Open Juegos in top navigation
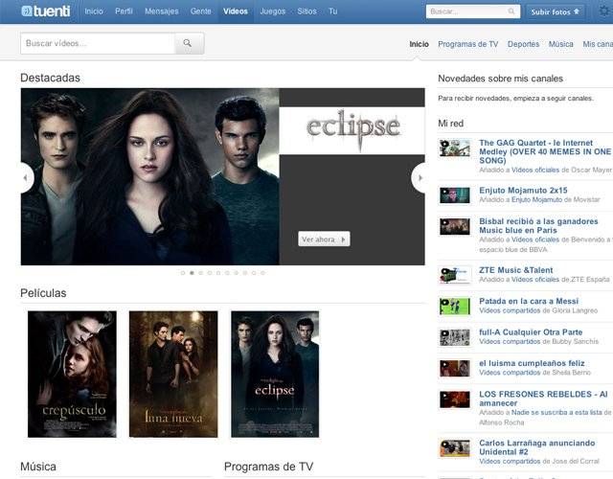This screenshot has height=479, width=613. coord(272,11)
